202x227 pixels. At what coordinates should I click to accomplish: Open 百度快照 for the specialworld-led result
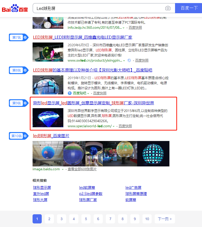coord(125,126)
